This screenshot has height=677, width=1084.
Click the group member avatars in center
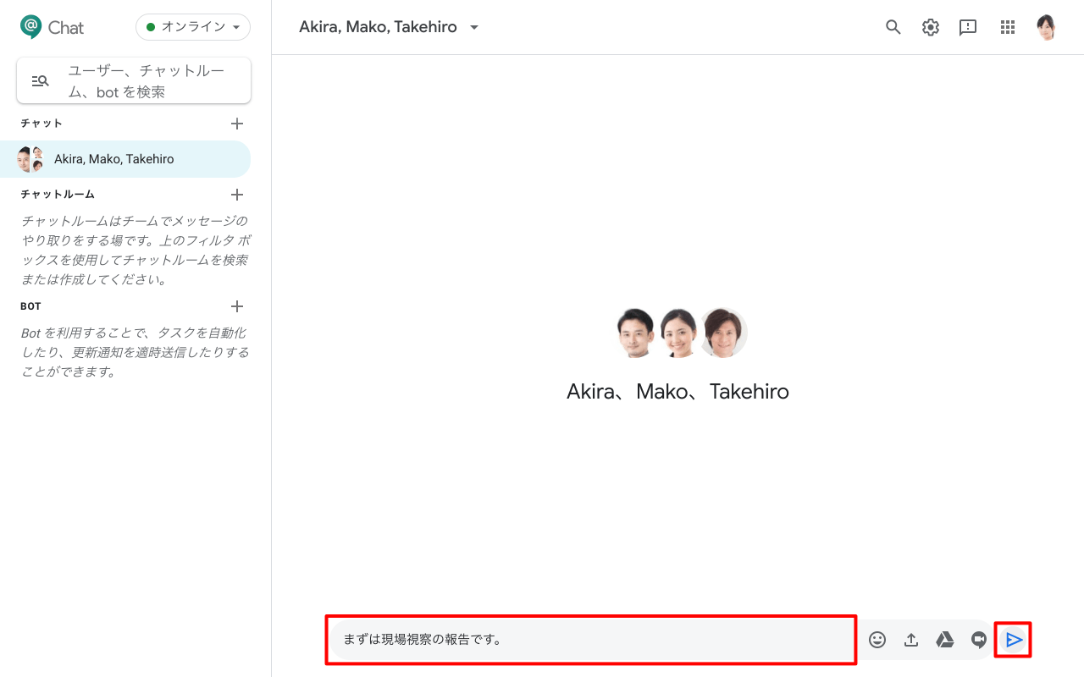pos(681,333)
